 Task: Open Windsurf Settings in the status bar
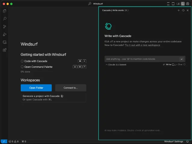[x=173, y=141]
